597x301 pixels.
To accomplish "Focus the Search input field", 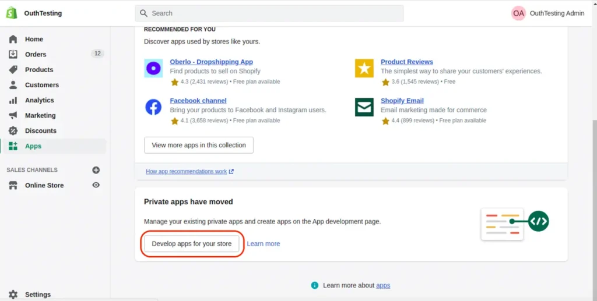I will point(269,13).
